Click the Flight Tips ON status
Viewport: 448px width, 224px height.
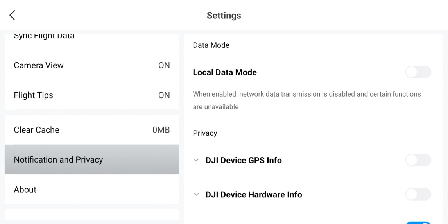click(x=164, y=95)
